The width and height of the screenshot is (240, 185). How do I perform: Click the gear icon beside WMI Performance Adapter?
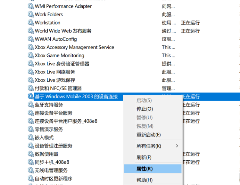31,6
